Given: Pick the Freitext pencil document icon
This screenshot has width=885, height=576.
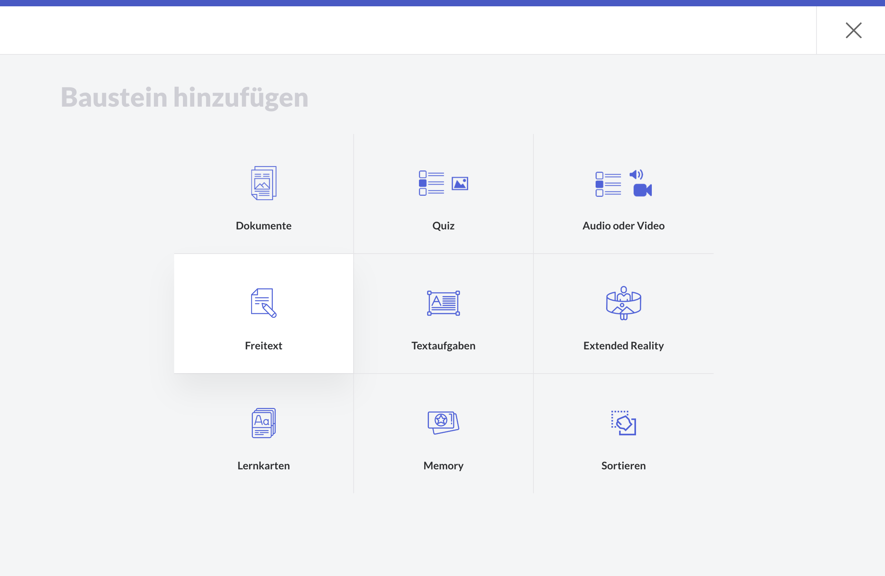Looking at the screenshot, I should 264,303.
